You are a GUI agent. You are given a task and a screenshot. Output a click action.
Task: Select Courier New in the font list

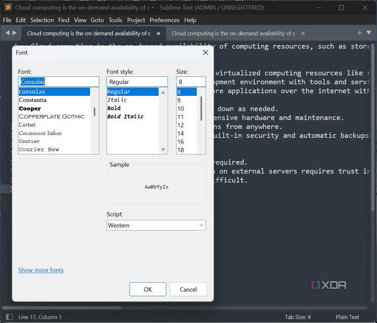coord(54,149)
